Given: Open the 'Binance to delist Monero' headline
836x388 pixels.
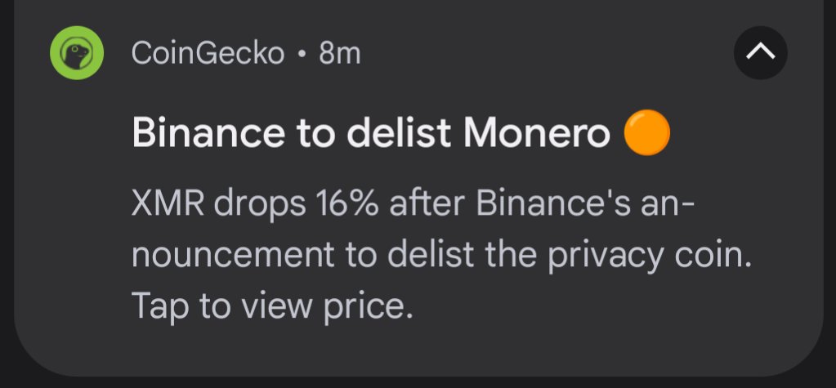Looking at the screenshot, I should (370, 135).
